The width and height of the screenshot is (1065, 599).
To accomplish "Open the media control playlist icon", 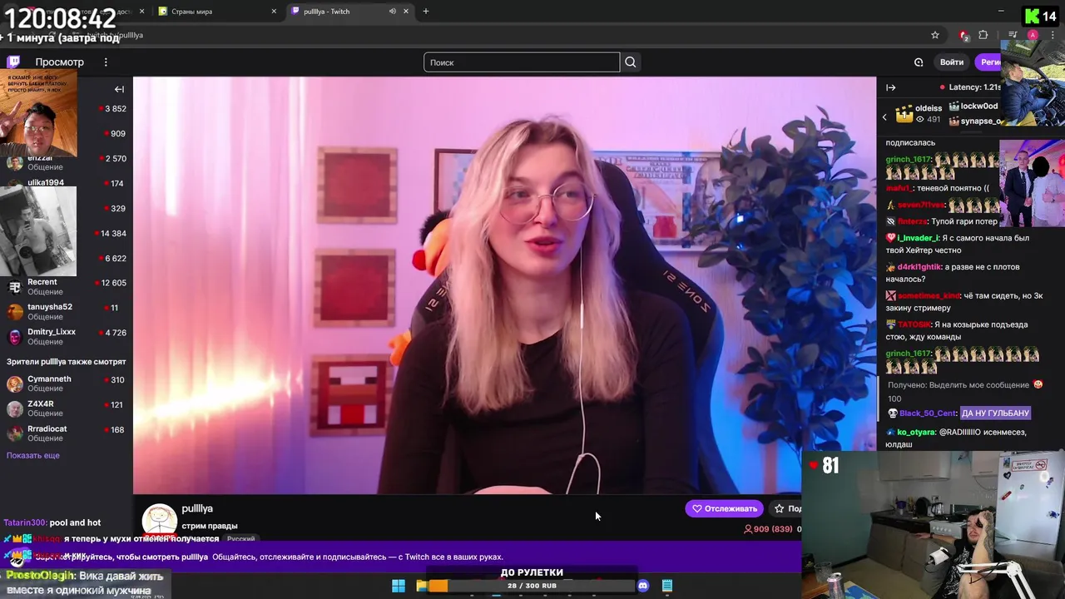I will [x=1013, y=35].
